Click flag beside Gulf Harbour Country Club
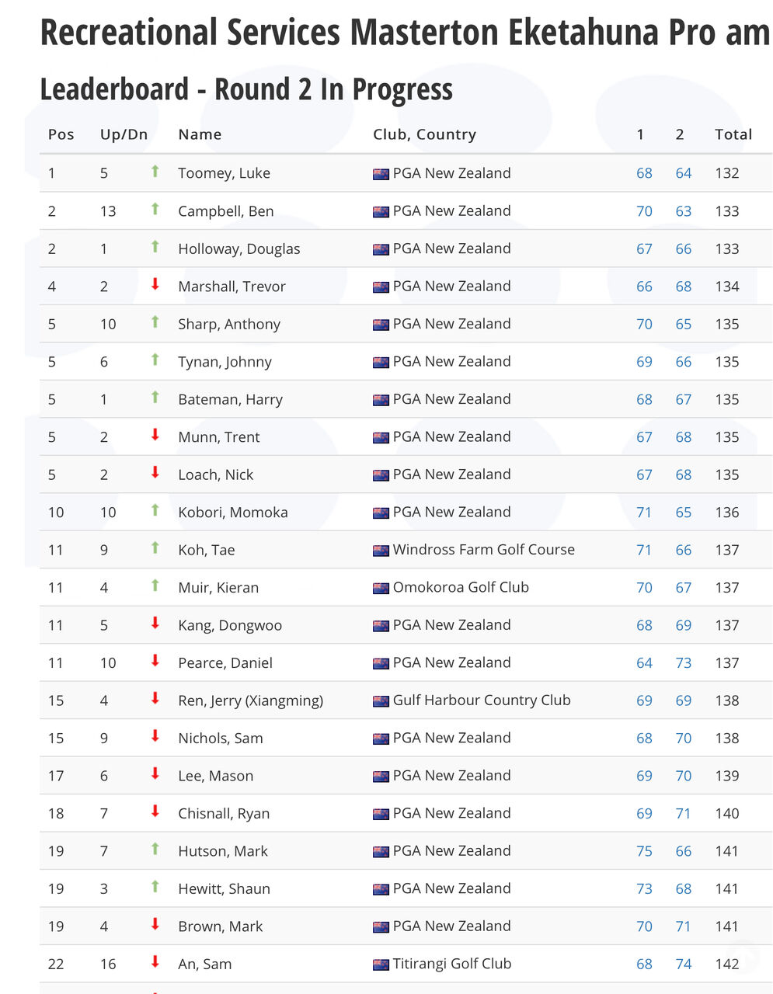 (x=381, y=701)
